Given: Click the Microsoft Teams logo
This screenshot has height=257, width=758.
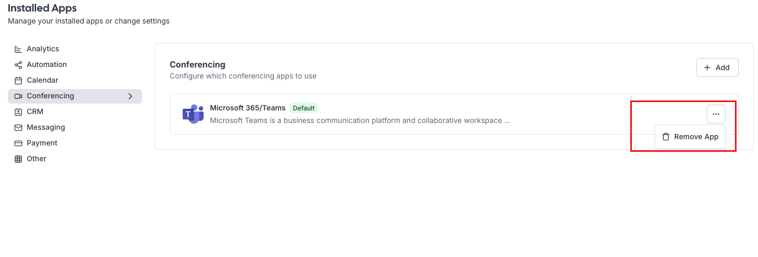Looking at the screenshot, I should pyautogui.click(x=193, y=114).
